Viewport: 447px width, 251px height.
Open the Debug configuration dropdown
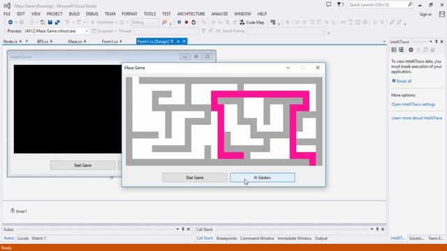(158, 22)
